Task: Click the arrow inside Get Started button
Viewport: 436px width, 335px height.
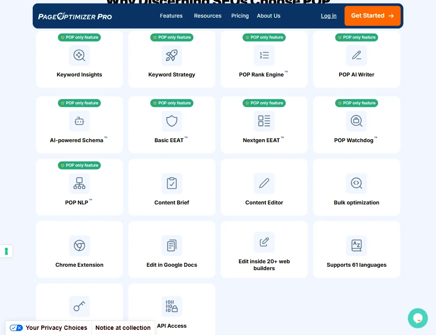Action: point(391,16)
